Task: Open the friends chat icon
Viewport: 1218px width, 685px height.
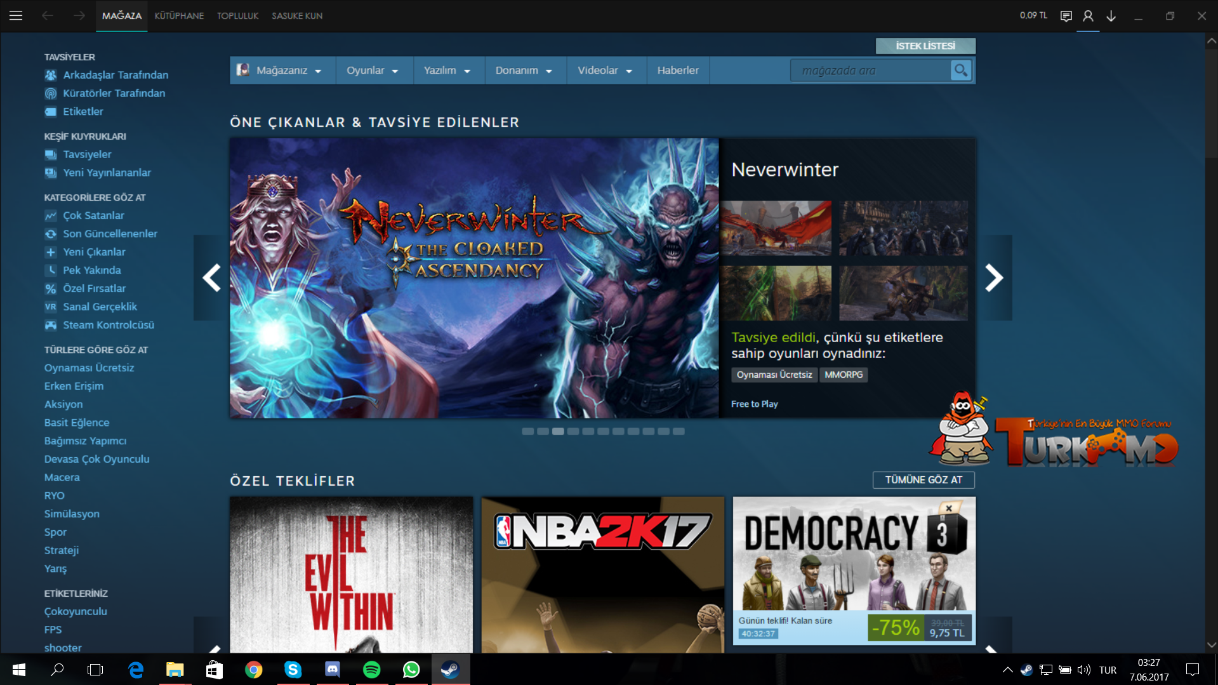Action: click(1066, 16)
